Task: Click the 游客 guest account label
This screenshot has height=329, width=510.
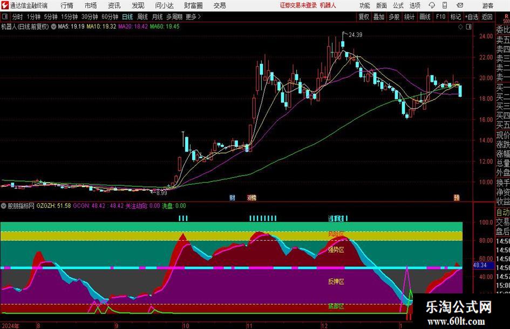Action: [x=488, y=5]
